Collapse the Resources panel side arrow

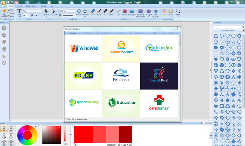click(211, 136)
